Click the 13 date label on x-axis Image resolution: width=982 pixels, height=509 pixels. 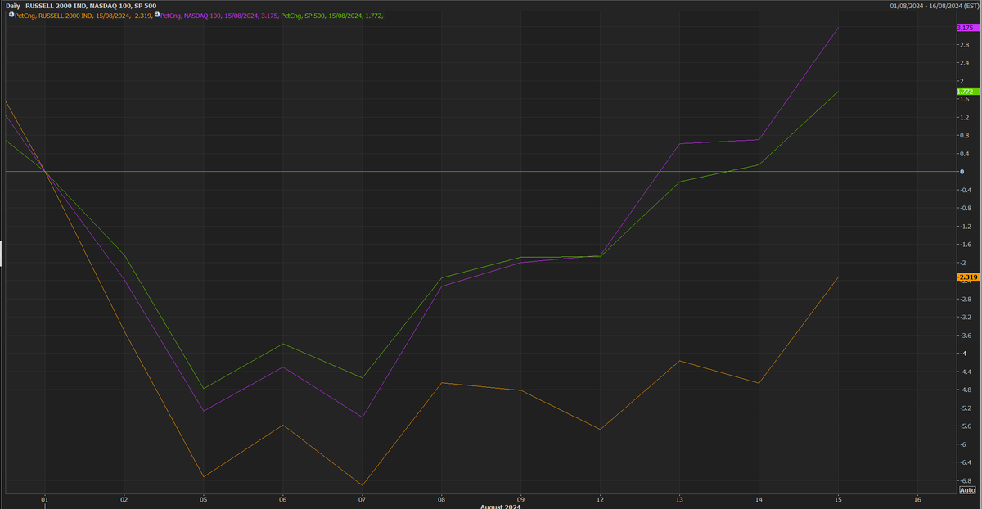679,498
